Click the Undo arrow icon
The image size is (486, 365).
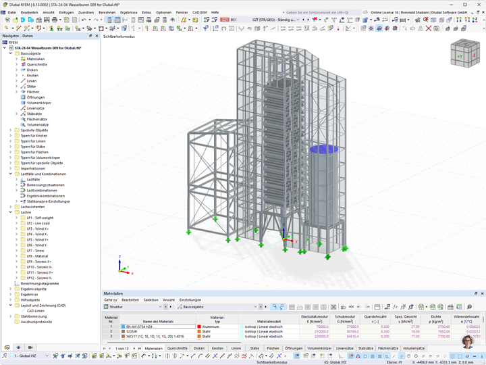(84, 20)
